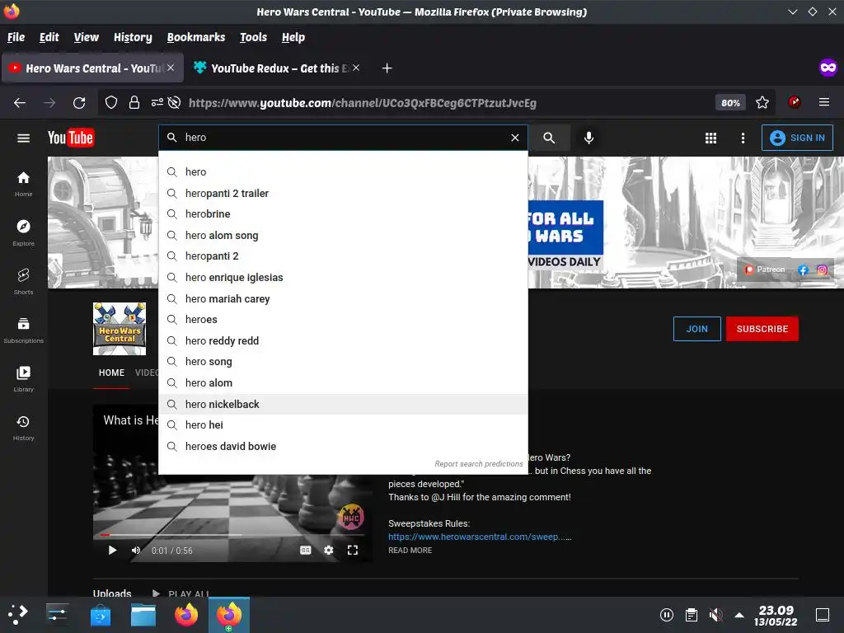Open a new tab with plus button

387,68
